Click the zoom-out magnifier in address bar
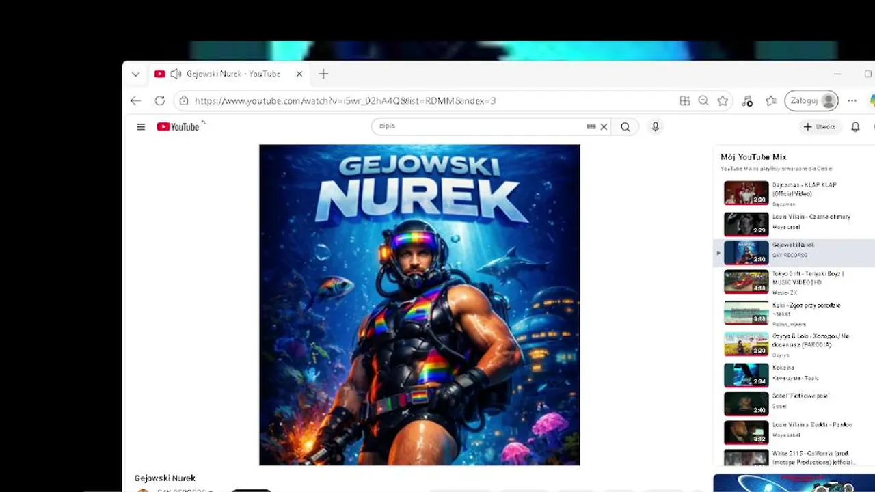 coord(703,100)
